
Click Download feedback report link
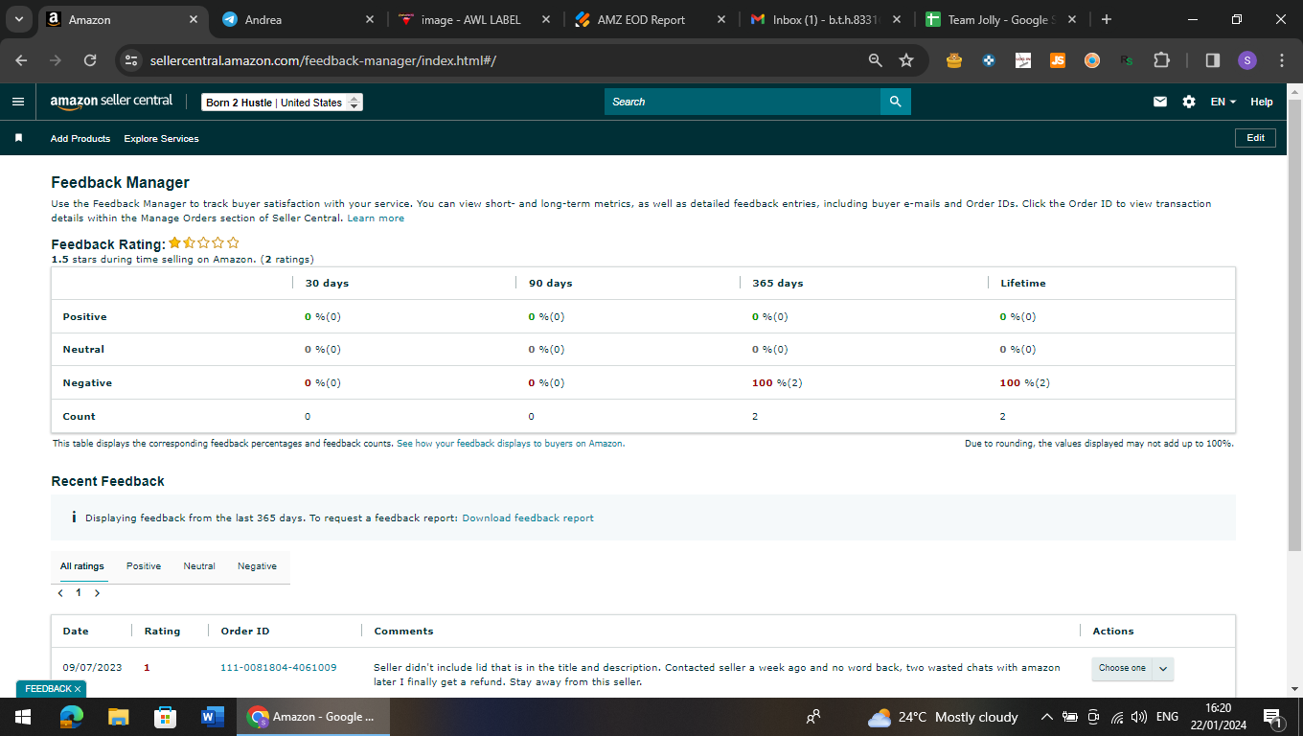pos(528,518)
